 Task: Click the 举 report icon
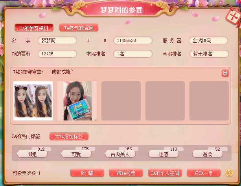(x=225, y=73)
